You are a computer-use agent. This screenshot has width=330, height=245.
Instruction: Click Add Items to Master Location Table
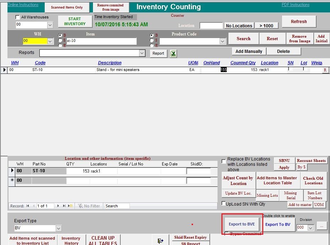[277, 180]
